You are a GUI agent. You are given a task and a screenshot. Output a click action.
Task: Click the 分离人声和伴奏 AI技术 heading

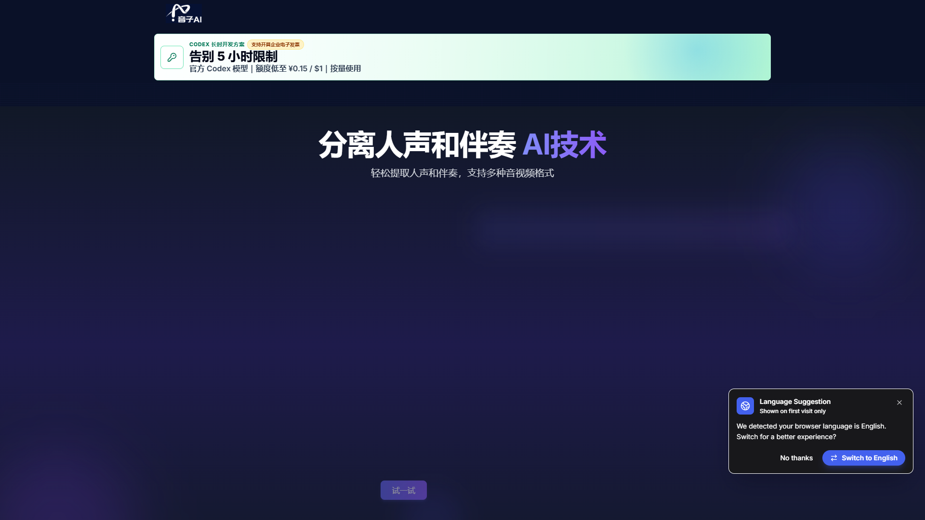pos(462,144)
